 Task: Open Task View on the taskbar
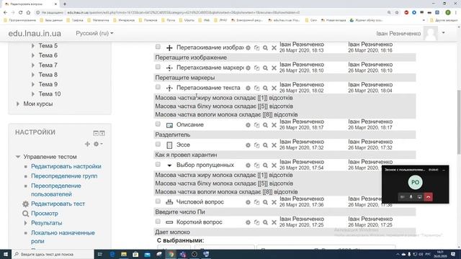click(99, 254)
